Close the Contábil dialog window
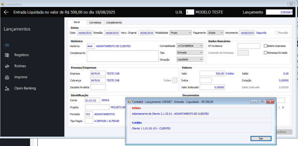The height and width of the screenshot is (146, 298). (x=270, y=102)
